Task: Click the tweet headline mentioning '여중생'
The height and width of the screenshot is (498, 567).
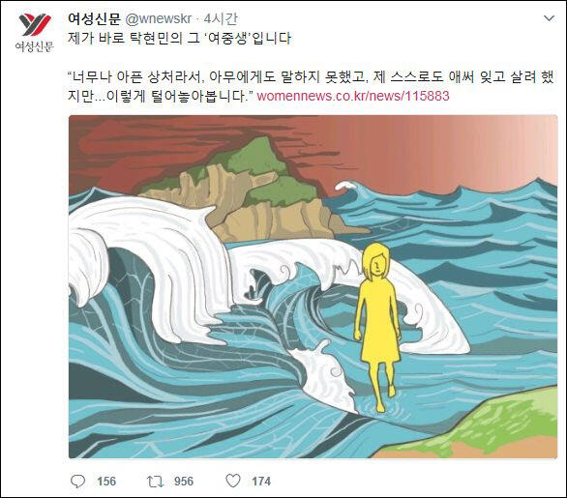Action: click(179, 38)
